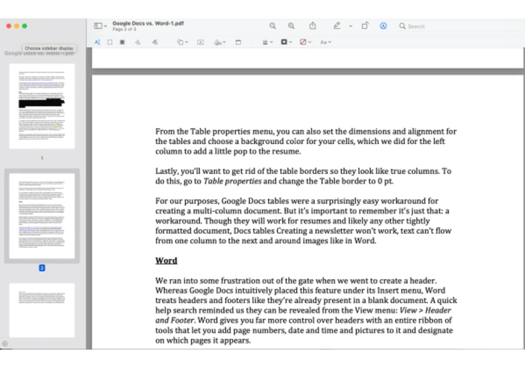The width and height of the screenshot is (525, 368).
Task: Open the Border Color picker
Action: click(287, 42)
